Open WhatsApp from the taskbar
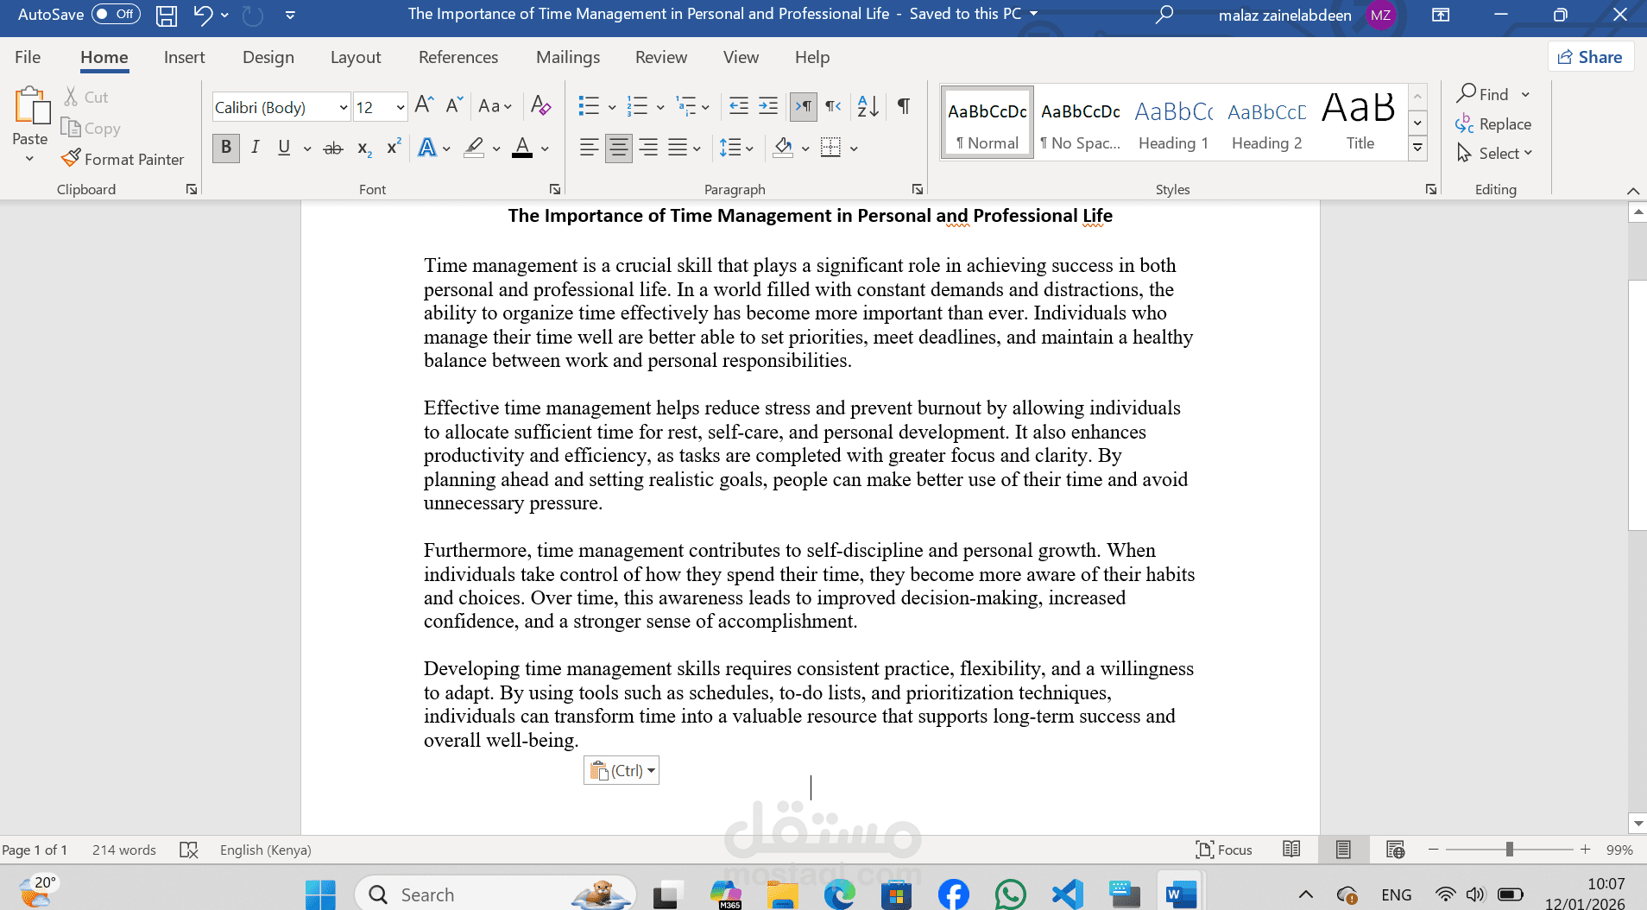This screenshot has height=910, width=1647. click(1010, 894)
